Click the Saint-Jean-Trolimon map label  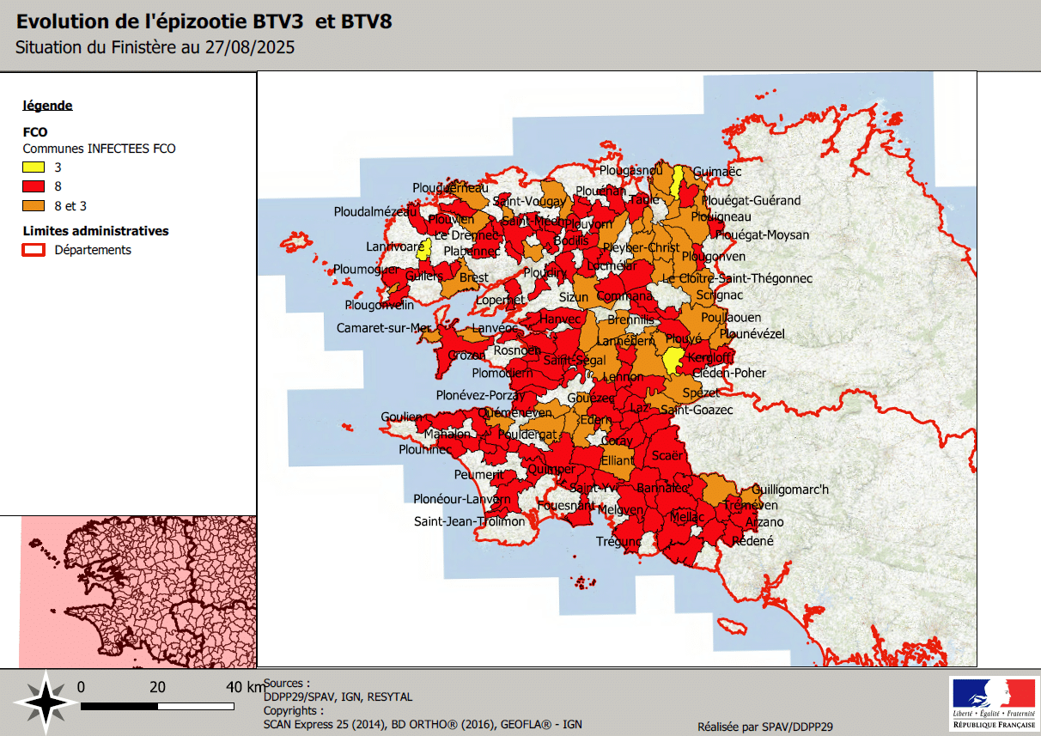[x=469, y=521]
